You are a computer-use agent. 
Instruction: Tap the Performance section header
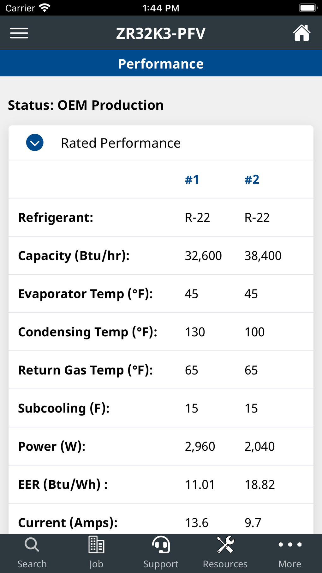[x=161, y=64]
